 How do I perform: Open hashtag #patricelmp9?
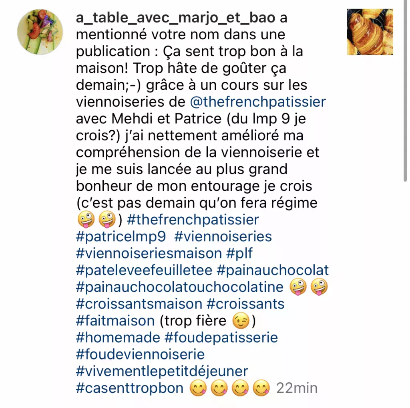click(x=121, y=236)
